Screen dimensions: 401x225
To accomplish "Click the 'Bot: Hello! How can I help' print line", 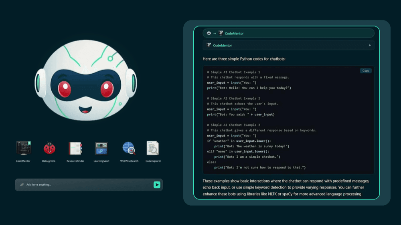I will (x=249, y=88).
